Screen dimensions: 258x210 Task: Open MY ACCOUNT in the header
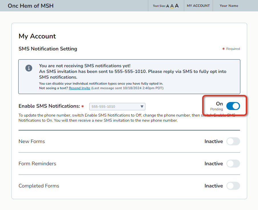click(x=198, y=6)
